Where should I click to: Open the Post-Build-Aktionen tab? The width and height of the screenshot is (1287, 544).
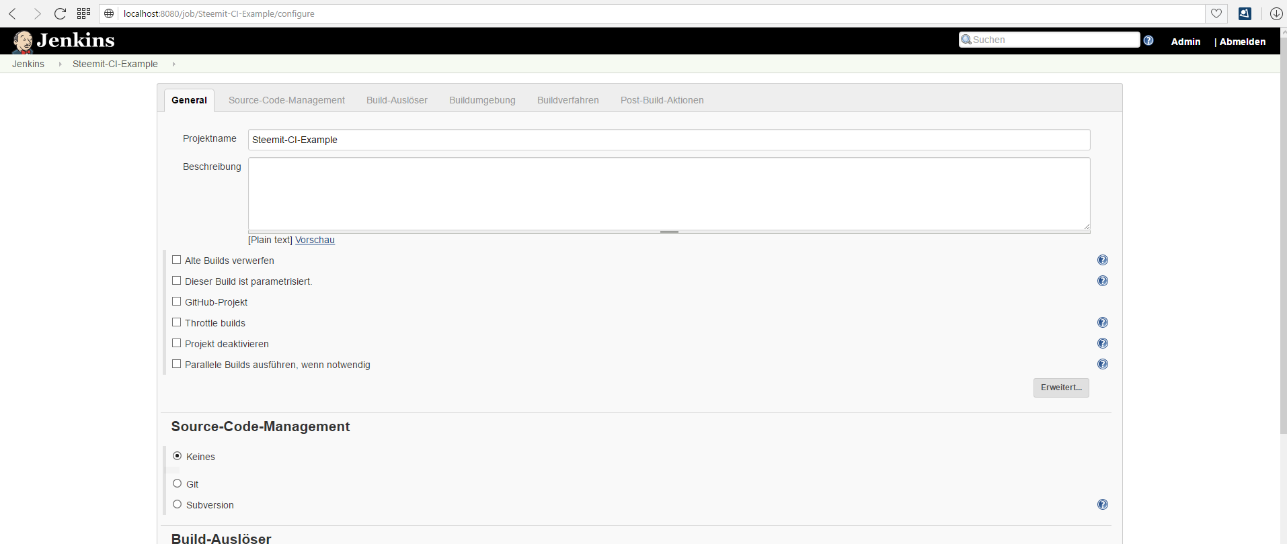tap(662, 100)
